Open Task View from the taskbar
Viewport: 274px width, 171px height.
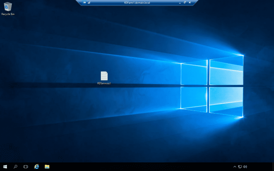coord(26,167)
